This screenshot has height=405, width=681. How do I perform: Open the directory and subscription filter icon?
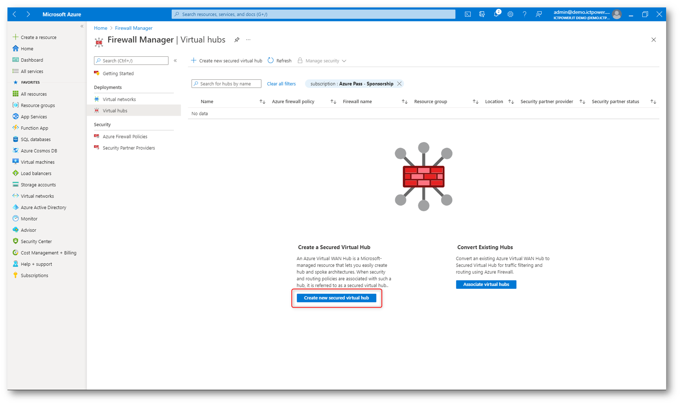(x=482, y=14)
